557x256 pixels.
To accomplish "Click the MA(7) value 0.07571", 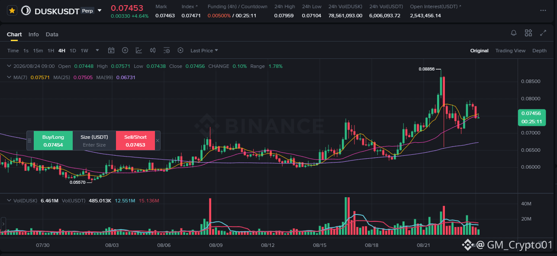I will pos(40,77).
